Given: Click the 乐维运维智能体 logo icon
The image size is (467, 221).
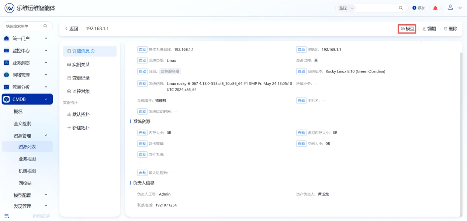Looking at the screenshot, I should (9, 8).
